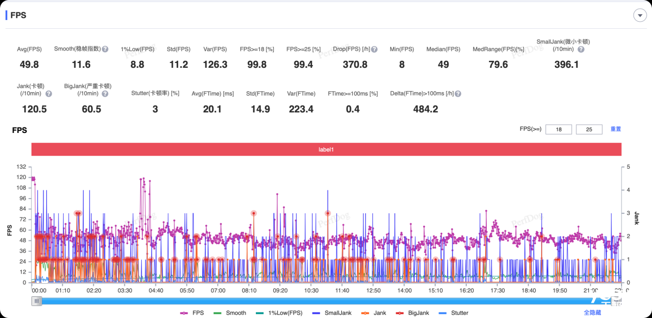
Task: Hide the Smooth series in legend
Action: 230,313
